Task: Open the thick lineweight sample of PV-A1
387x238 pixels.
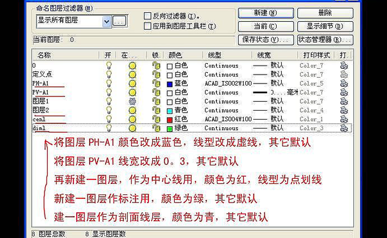Action: point(260,93)
